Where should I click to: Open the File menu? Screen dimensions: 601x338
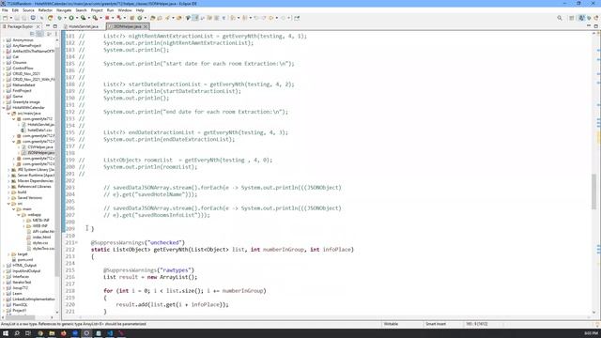coord(5,10)
